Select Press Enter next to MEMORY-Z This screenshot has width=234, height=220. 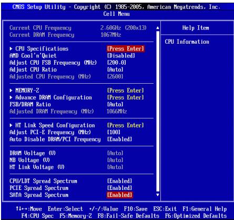(125, 91)
